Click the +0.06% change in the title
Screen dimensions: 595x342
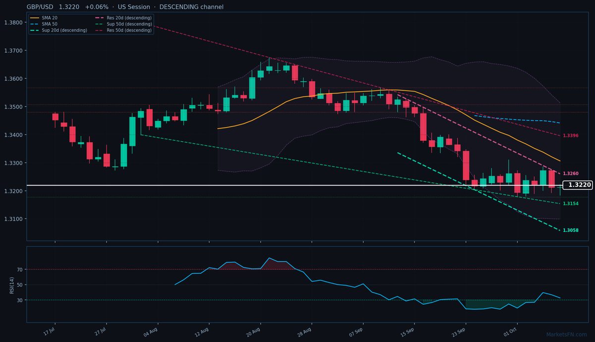tap(97, 7)
